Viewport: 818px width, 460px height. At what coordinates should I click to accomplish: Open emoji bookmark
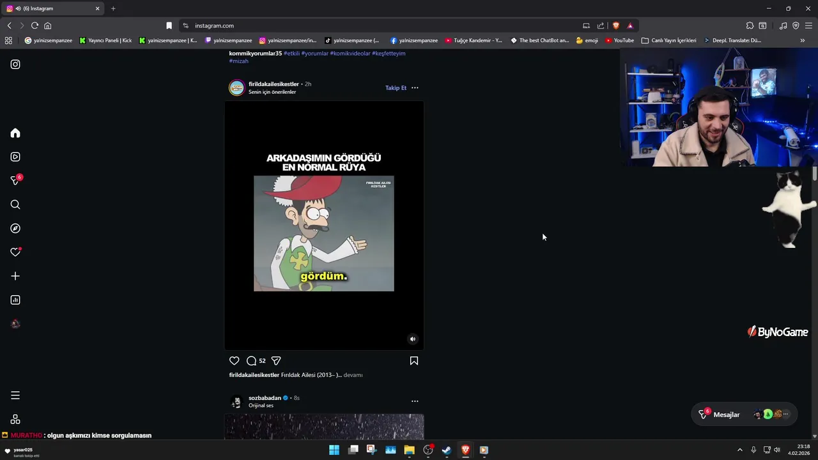pos(587,40)
